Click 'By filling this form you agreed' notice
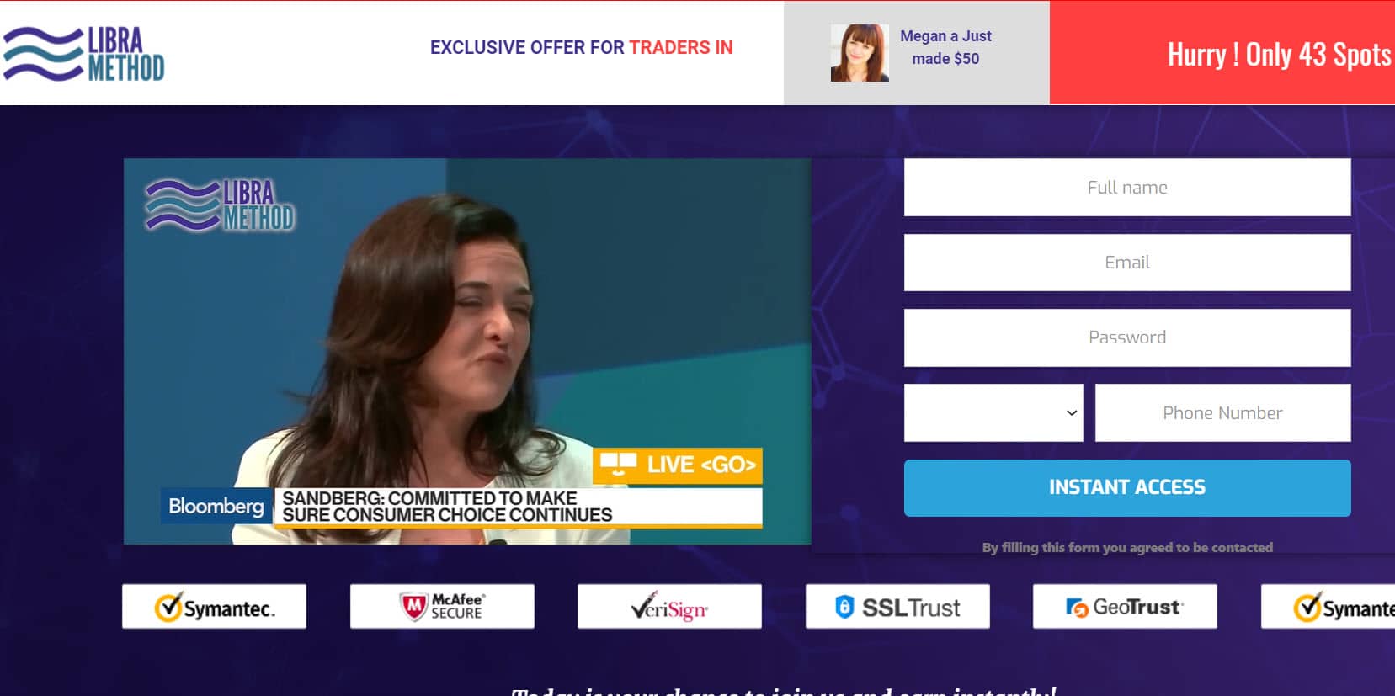1395x696 pixels. (1127, 547)
